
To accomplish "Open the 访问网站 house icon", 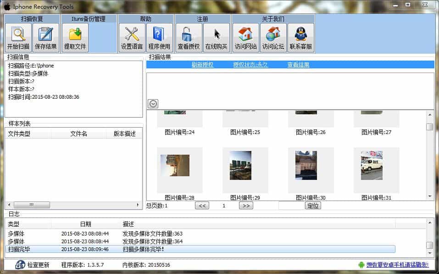I will pyautogui.click(x=245, y=38).
